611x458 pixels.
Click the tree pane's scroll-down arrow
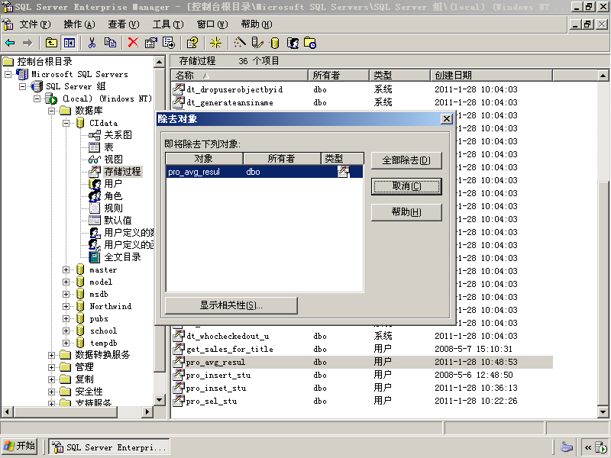pyautogui.click(x=160, y=399)
